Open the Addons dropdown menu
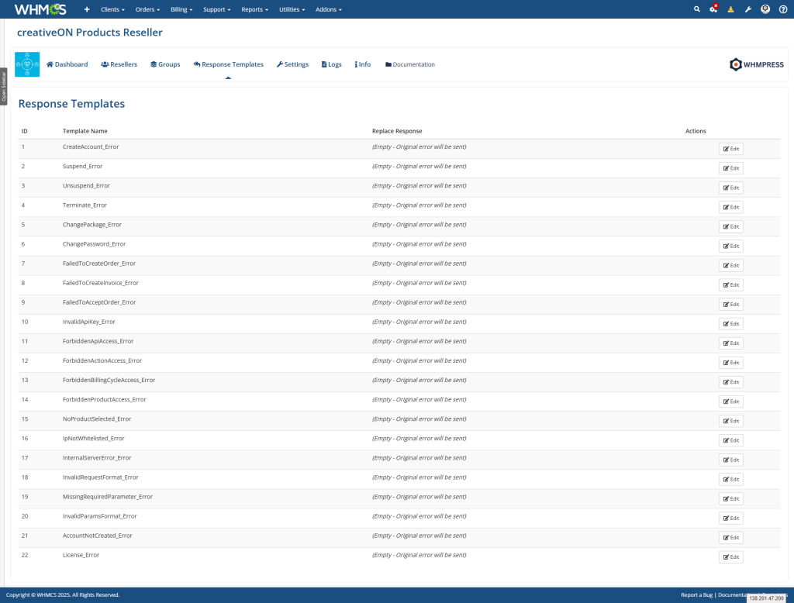The width and height of the screenshot is (794, 603). 328,9
